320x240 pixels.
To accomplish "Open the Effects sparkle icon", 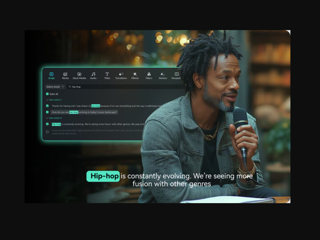I will (x=135, y=74).
